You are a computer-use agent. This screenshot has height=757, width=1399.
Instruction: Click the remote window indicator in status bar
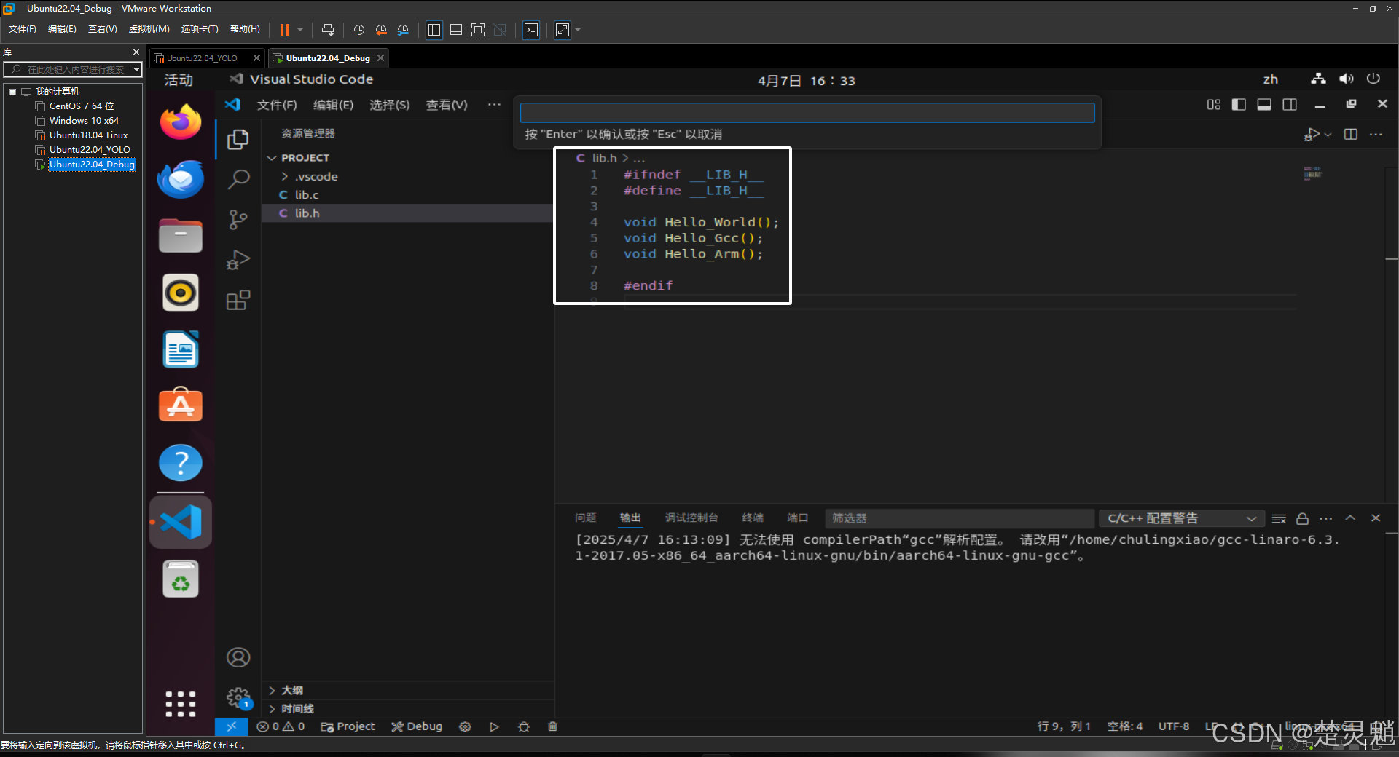(x=232, y=726)
